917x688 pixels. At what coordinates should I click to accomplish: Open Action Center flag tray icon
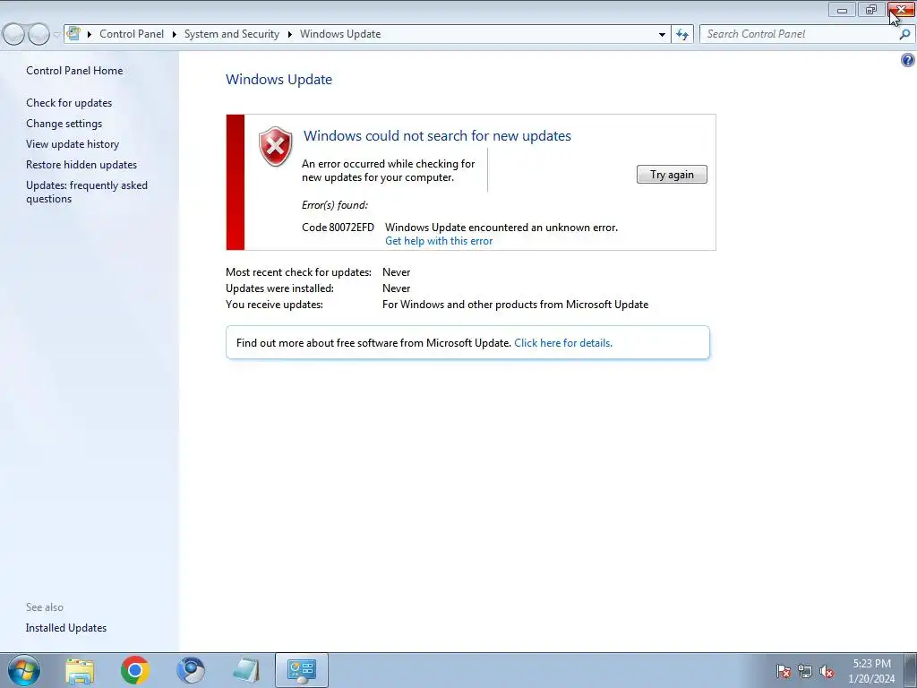(784, 671)
